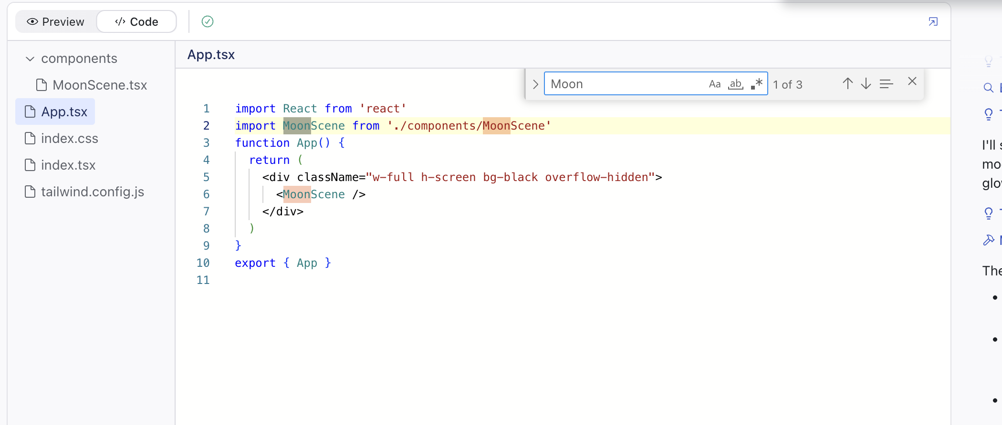Screen dimensions: 1002x425
Task: Click the wrench icon in right panel
Action: pyautogui.click(x=988, y=240)
